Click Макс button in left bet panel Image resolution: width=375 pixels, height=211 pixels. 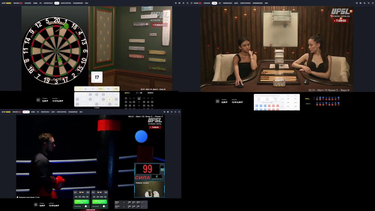click(x=88, y=192)
